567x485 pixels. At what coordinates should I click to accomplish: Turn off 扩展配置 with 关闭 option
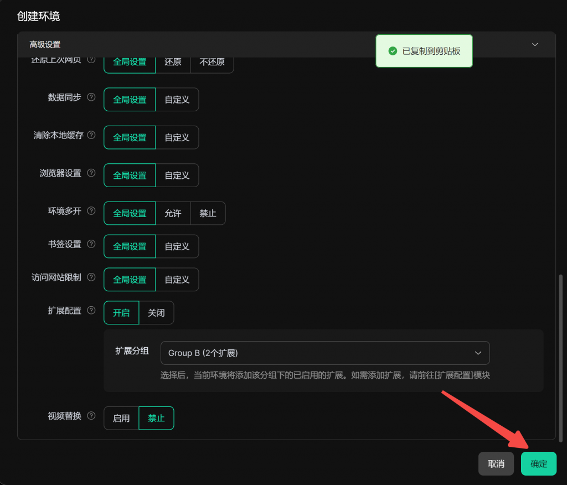click(156, 313)
